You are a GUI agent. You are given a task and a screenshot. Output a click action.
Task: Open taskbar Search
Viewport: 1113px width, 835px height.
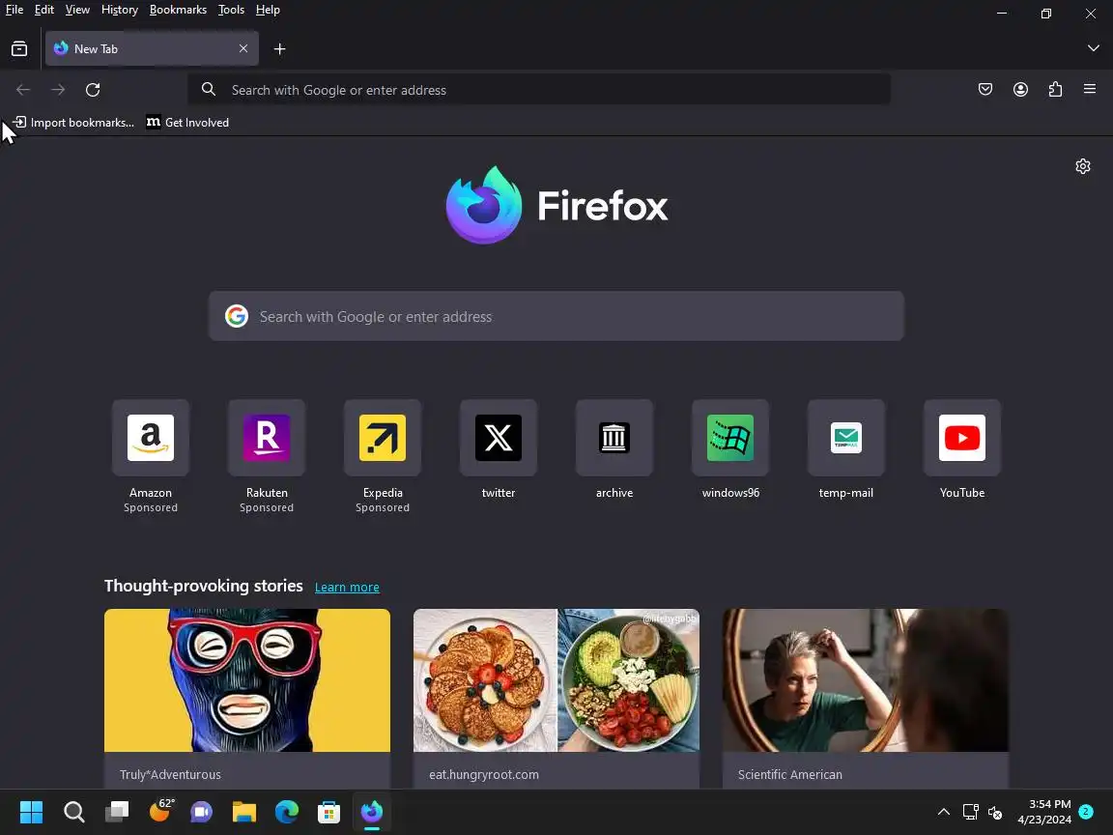(73, 812)
